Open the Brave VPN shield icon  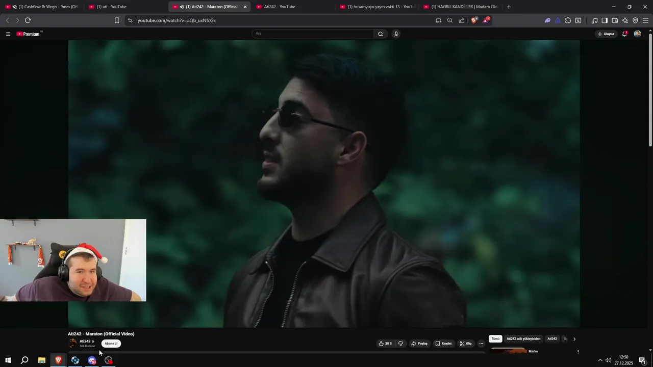635,20
